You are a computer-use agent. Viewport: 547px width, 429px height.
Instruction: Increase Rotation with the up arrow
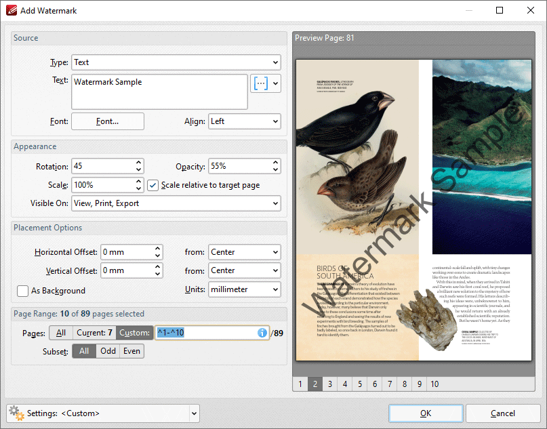tap(138, 163)
